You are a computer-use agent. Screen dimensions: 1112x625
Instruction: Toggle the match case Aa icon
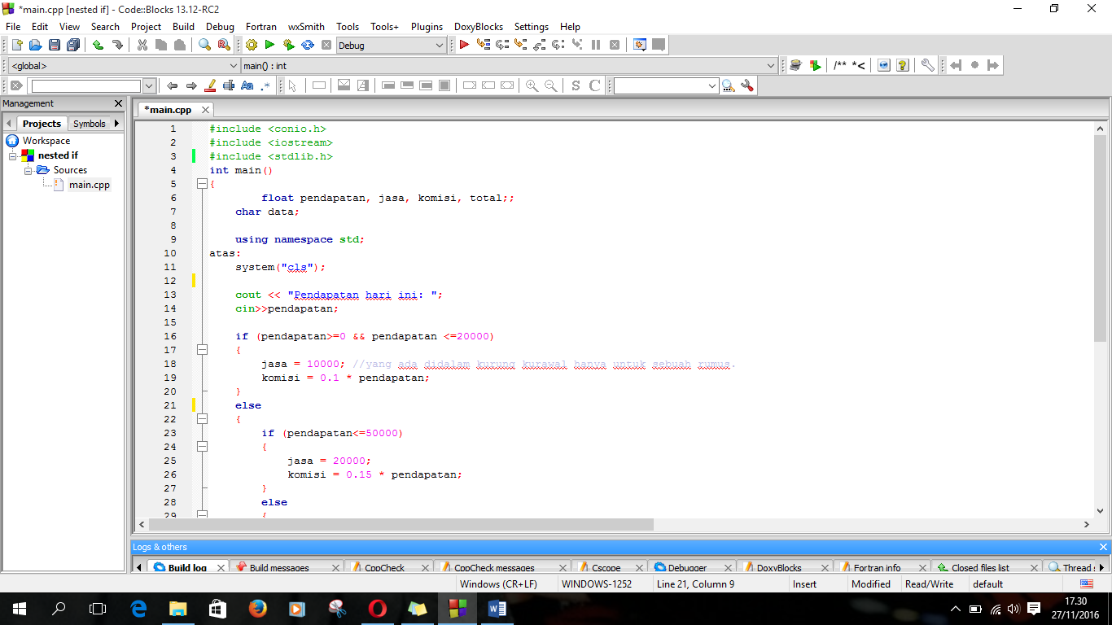point(247,85)
